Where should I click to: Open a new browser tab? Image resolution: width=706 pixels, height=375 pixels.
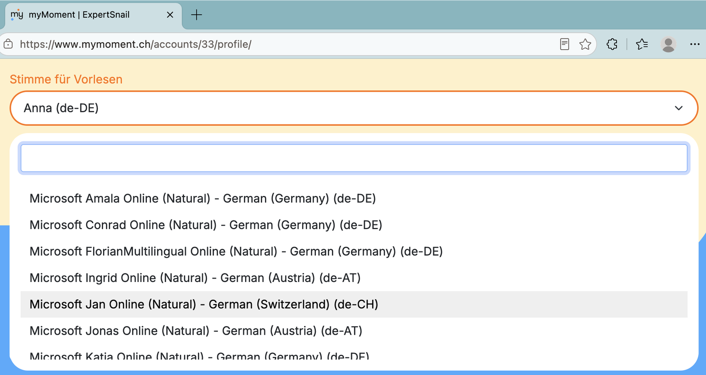(197, 15)
